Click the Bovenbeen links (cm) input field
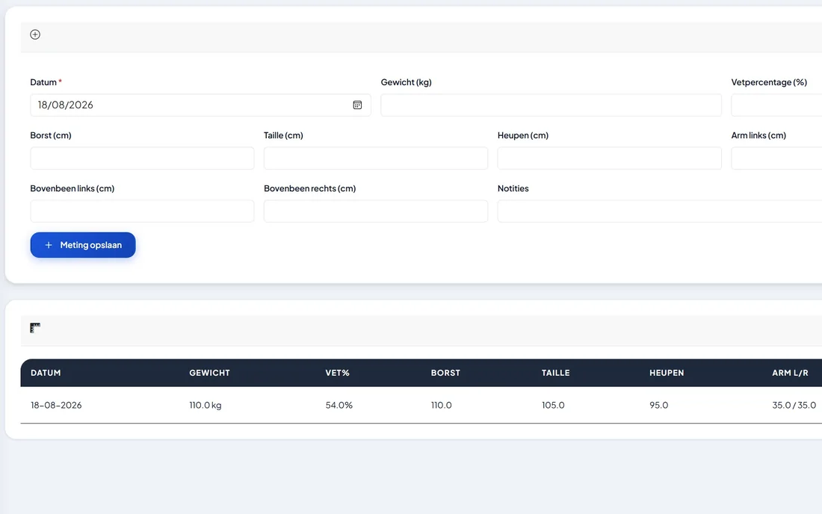Viewport: 822px width, 514px height. (142, 211)
